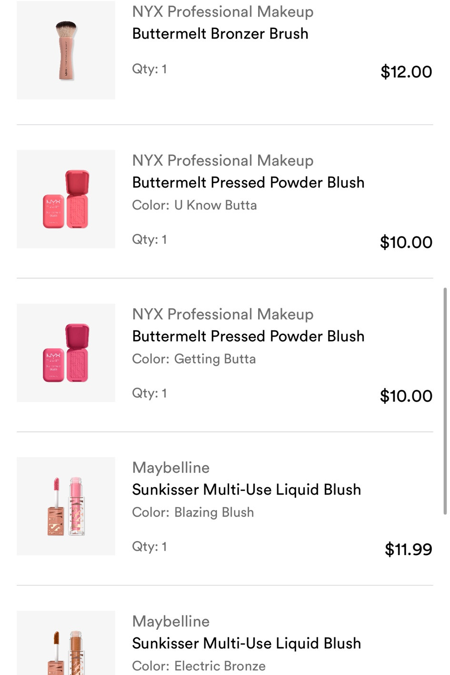This screenshot has width=450, height=675.
Task: Click the Color: Getting Butta label
Action: click(194, 359)
